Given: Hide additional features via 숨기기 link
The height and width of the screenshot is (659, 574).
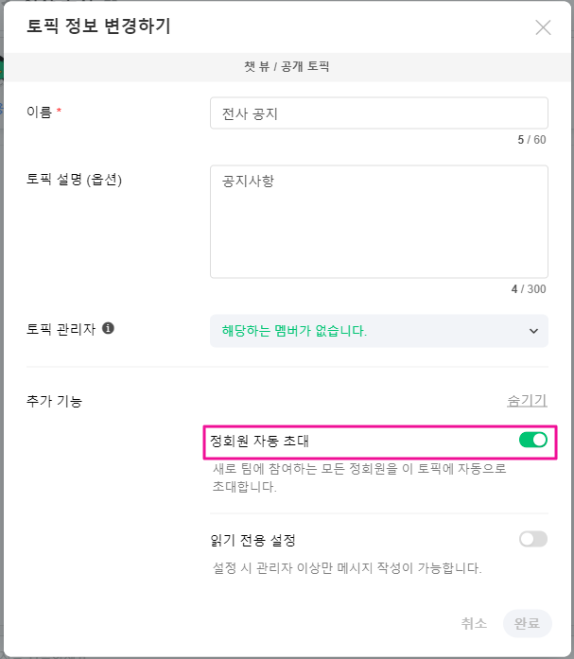Looking at the screenshot, I should tap(527, 401).
